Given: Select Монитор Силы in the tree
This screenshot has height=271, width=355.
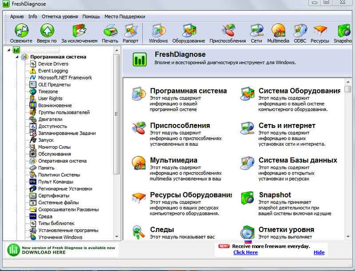Looking at the screenshot, I should tap(54, 147).
